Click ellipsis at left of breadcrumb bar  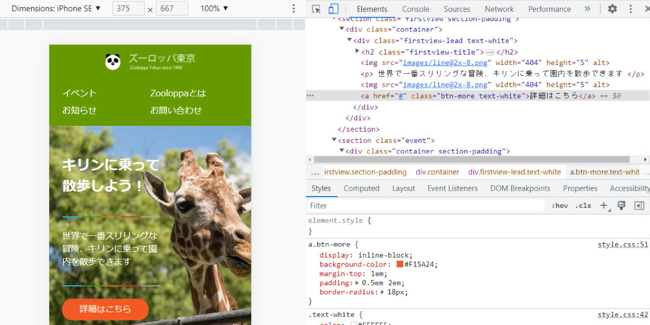pyautogui.click(x=315, y=172)
